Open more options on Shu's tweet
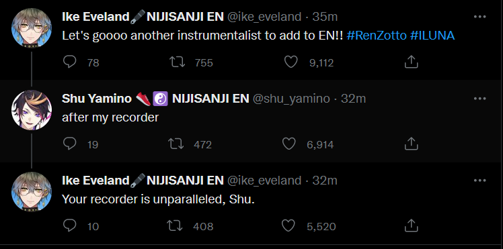The height and width of the screenshot is (249, 503). tap(479, 99)
